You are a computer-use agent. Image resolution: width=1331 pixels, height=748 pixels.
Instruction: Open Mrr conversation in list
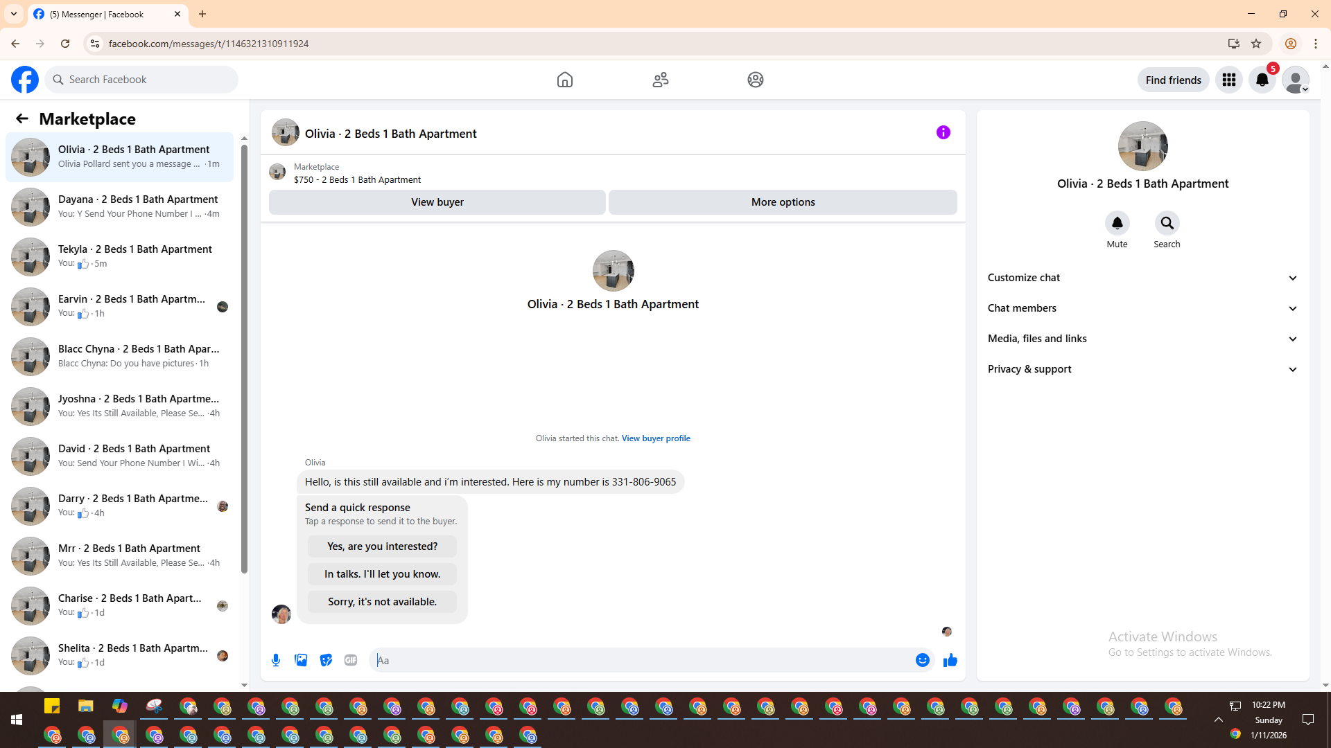(119, 556)
